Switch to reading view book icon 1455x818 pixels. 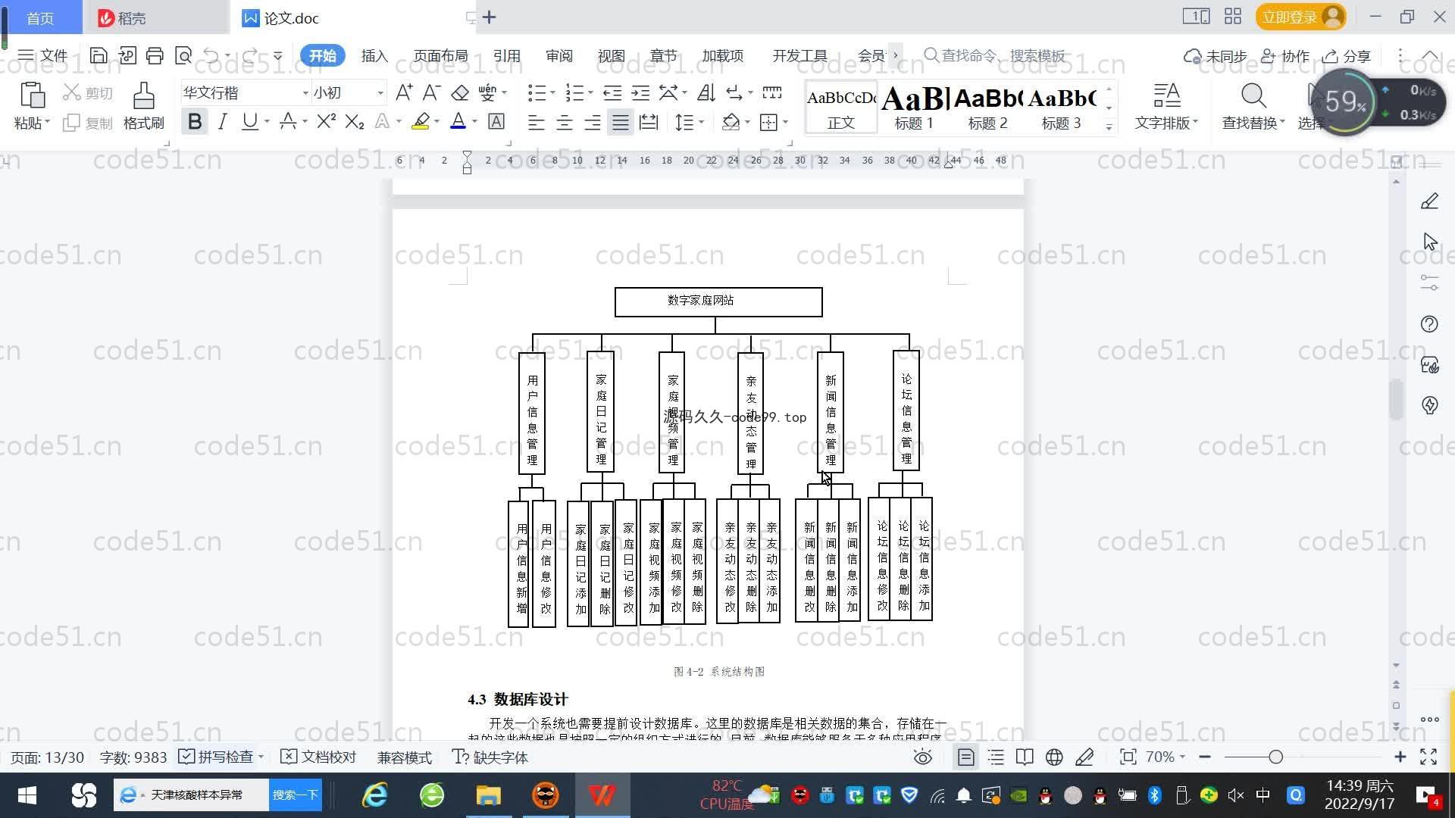pos(1025,757)
